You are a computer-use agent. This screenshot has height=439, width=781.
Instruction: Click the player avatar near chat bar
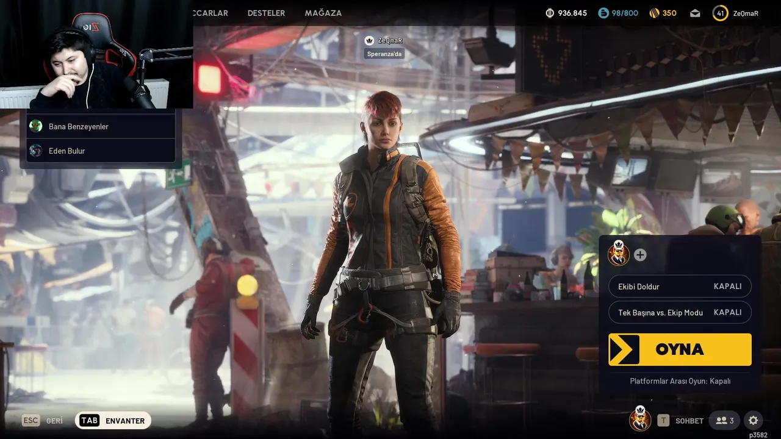click(x=640, y=419)
